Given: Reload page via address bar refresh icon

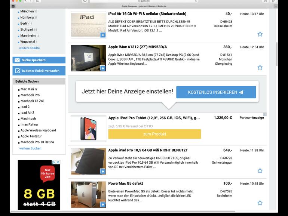Looking at the screenshot, I should coord(196,1).
